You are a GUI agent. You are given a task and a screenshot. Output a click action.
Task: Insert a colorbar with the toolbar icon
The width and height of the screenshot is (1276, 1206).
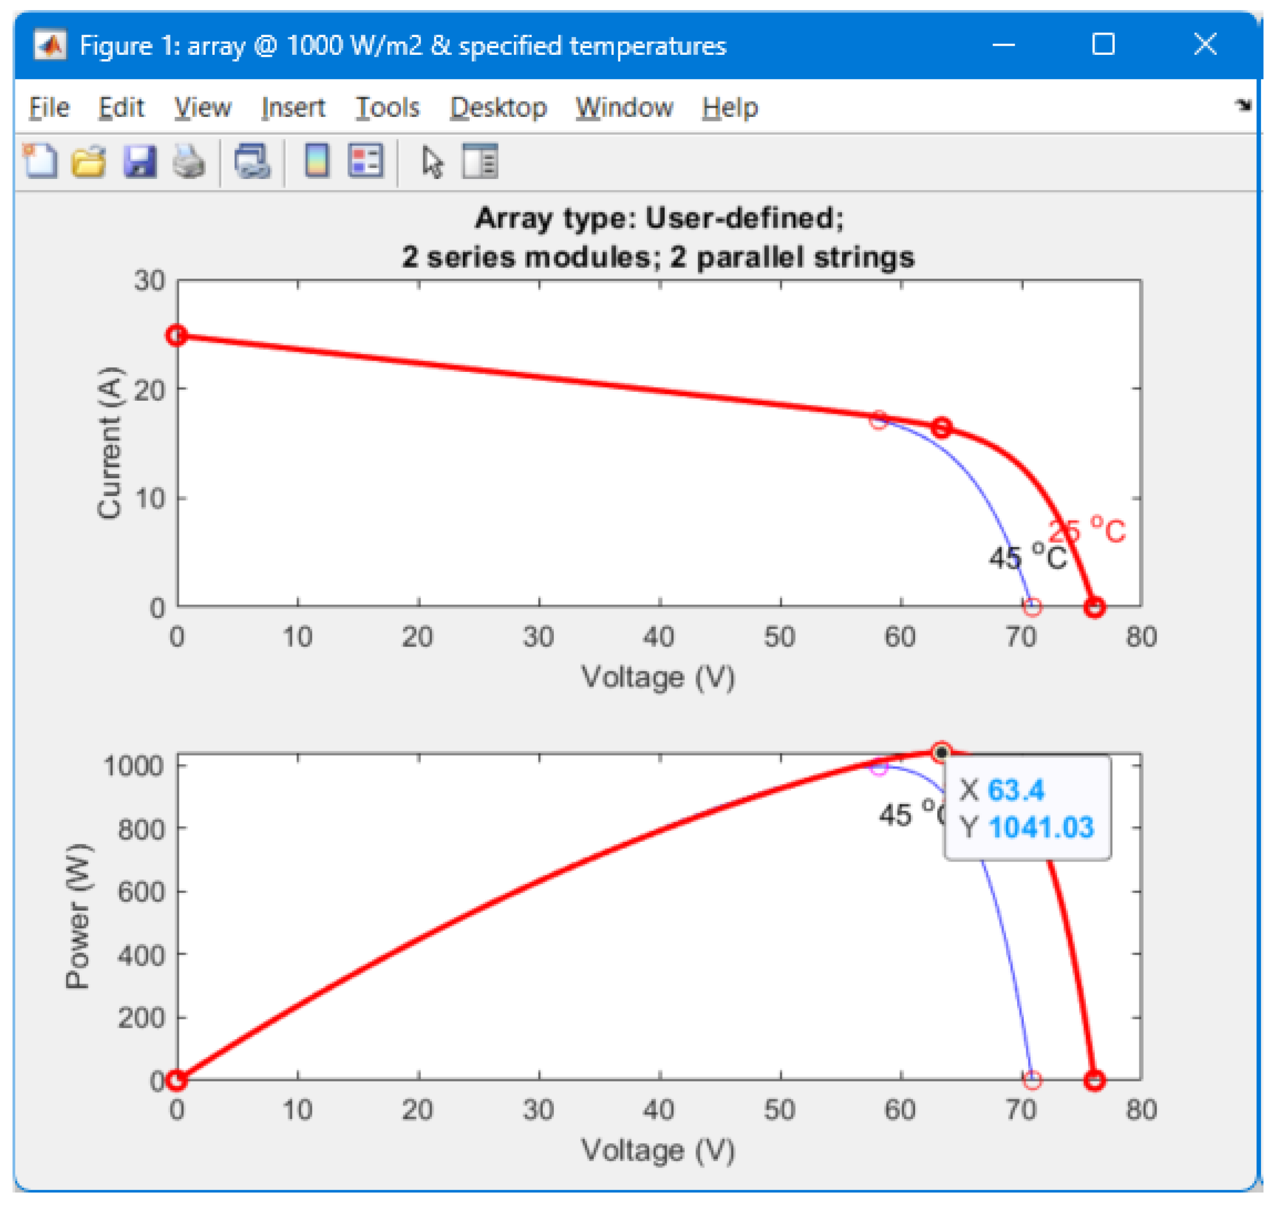pyautogui.click(x=317, y=161)
